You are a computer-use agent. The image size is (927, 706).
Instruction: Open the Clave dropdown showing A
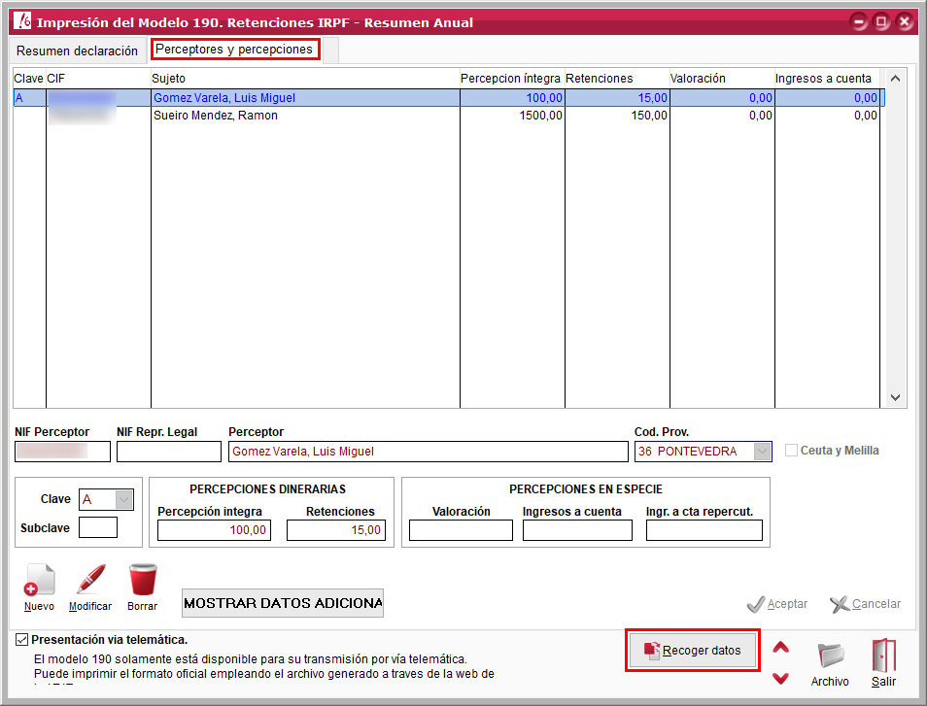[123, 500]
